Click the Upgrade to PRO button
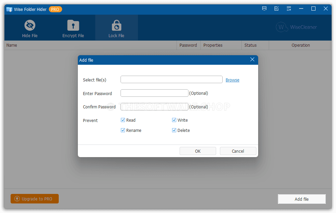 tap(34, 199)
